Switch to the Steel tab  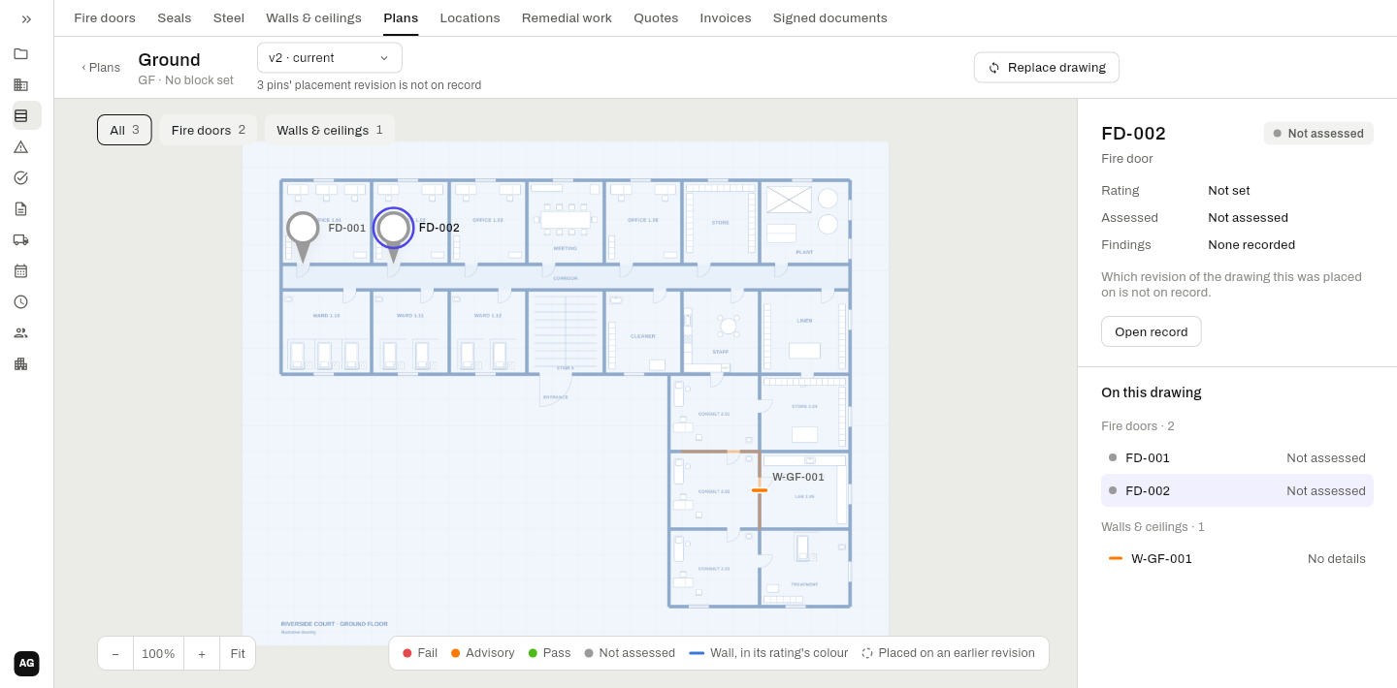point(229,17)
